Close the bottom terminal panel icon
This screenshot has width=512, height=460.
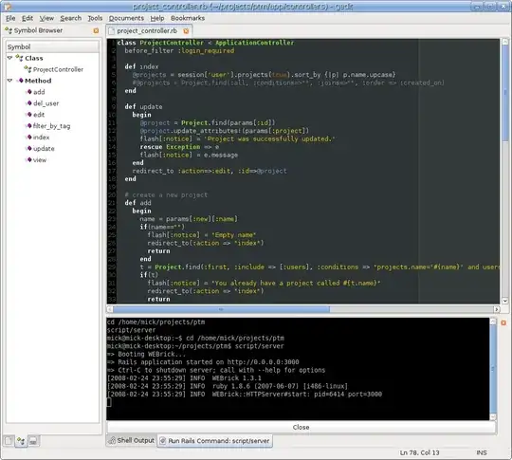click(x=503, y=322)
